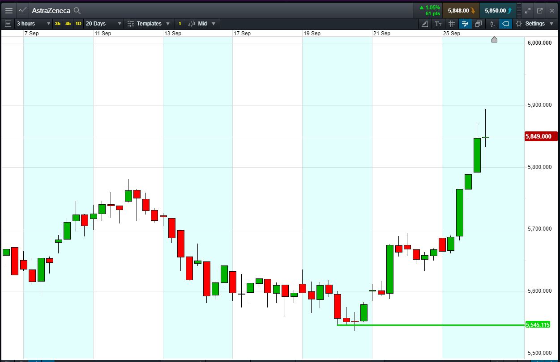The width and height of the screenshot is (560, 362).
Task: Grab the stacked bars handle next to buy price
Action: (x=518, y=10)
